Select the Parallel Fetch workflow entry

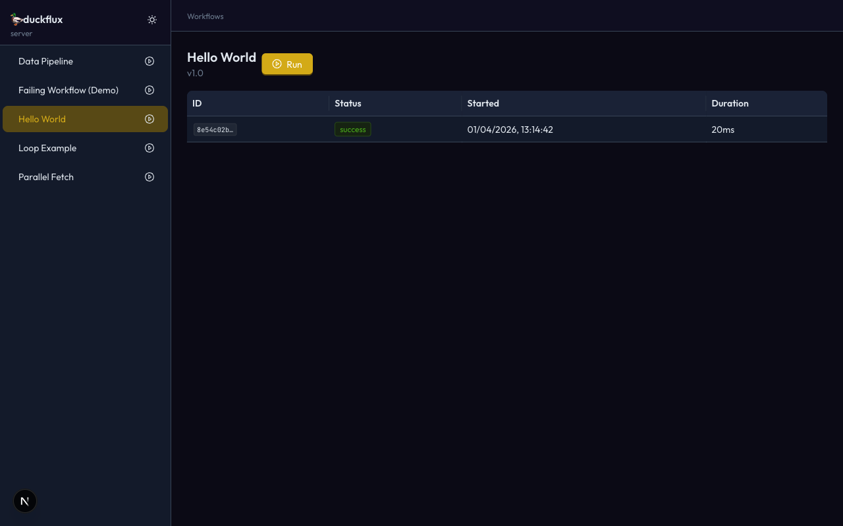46,177
